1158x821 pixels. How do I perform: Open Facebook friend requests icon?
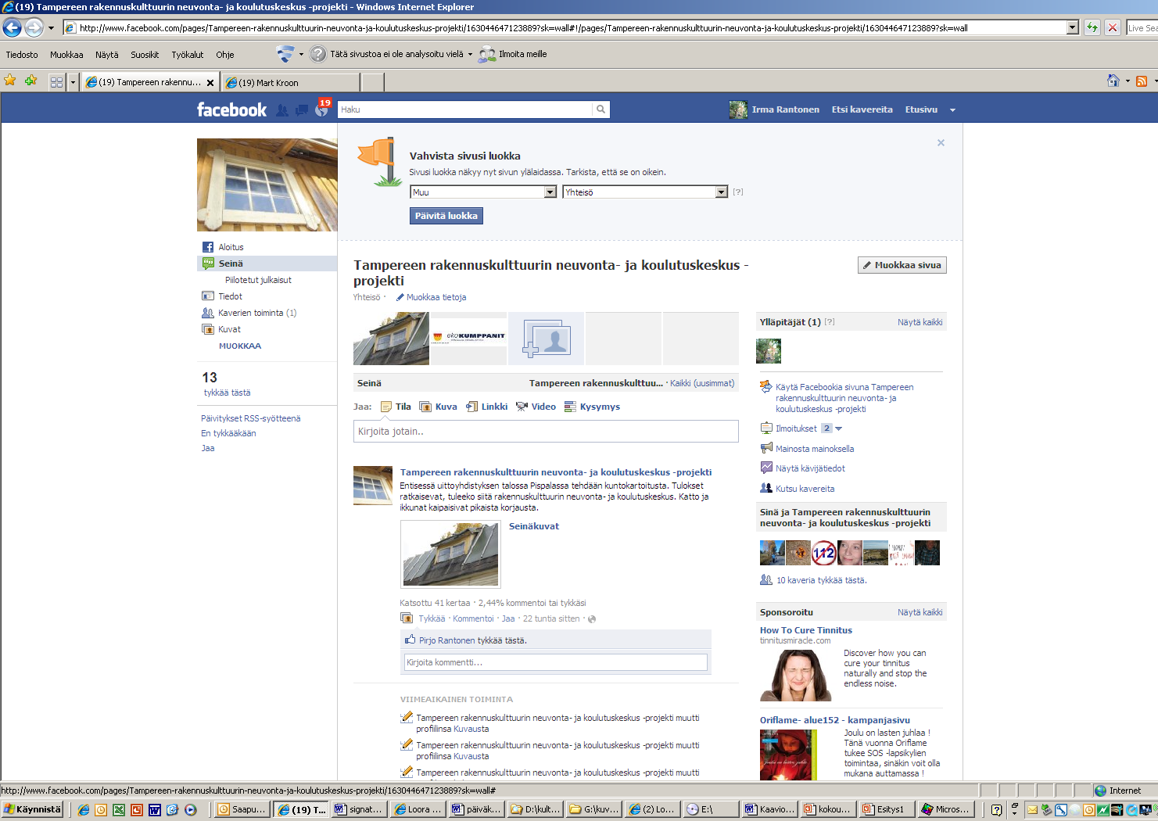click(282, 110)
